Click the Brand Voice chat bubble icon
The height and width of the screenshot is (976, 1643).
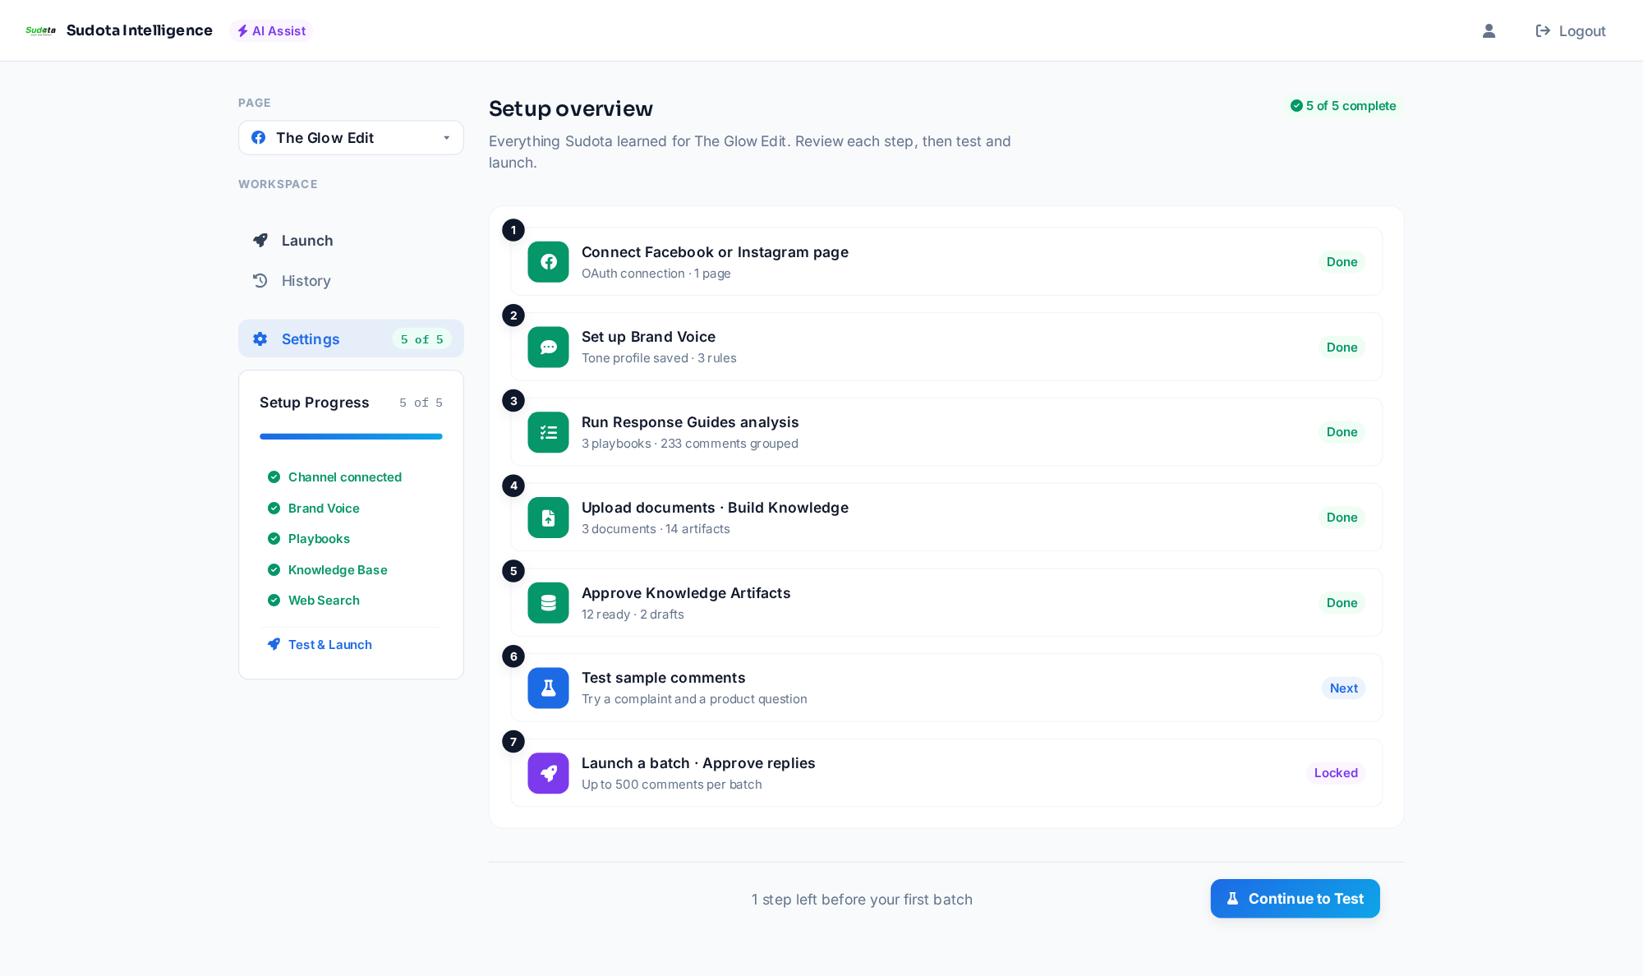[x=548, y=347]
